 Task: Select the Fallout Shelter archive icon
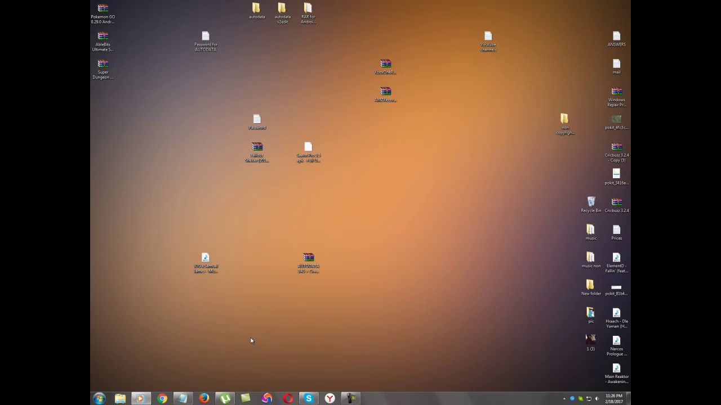tap(257, 152)
